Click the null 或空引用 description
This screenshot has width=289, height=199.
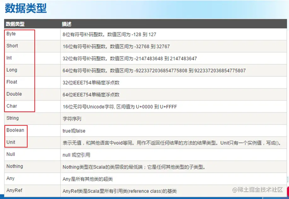tap(77, 155)
